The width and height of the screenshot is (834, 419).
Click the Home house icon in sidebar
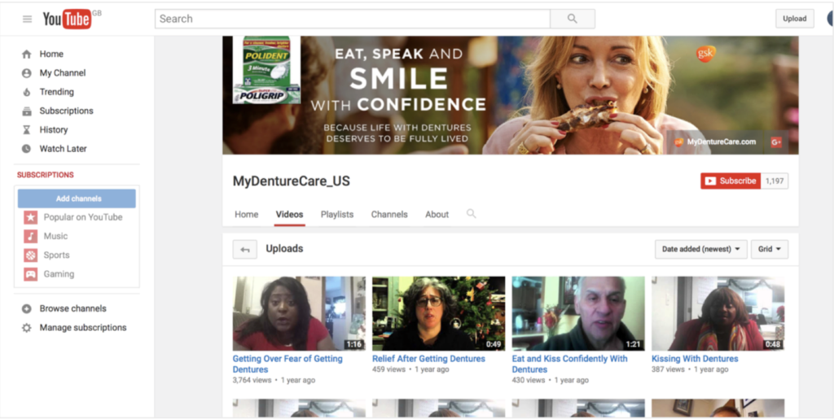(x=27, y=55)
